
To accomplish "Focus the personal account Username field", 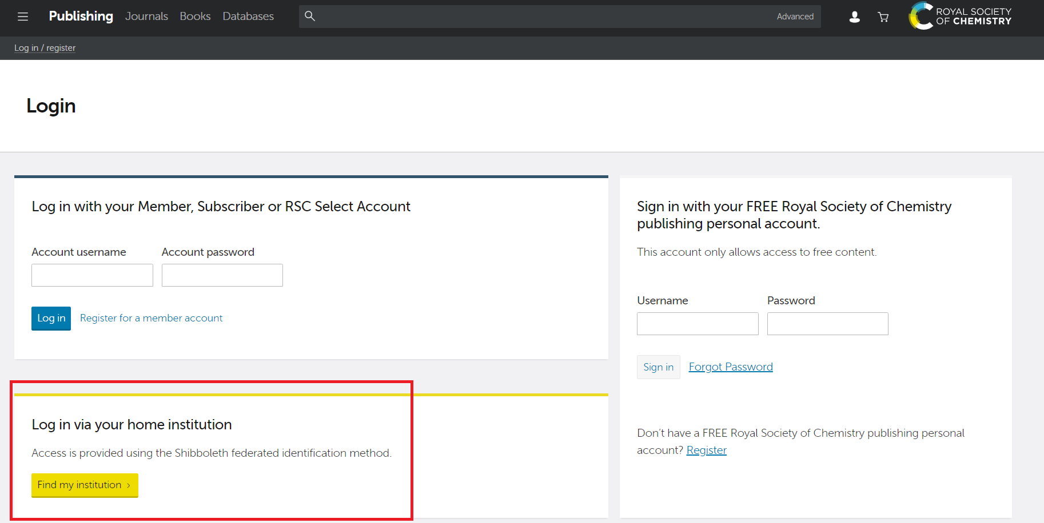I will [x=697, y=324].
